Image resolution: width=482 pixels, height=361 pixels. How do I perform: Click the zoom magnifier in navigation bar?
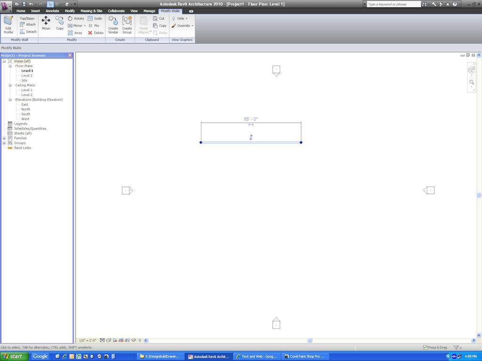(472, 82)
